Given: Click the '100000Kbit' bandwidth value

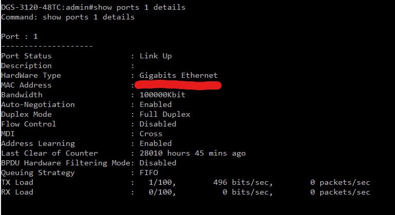Looking at the screenshot, I should [163, 95].
